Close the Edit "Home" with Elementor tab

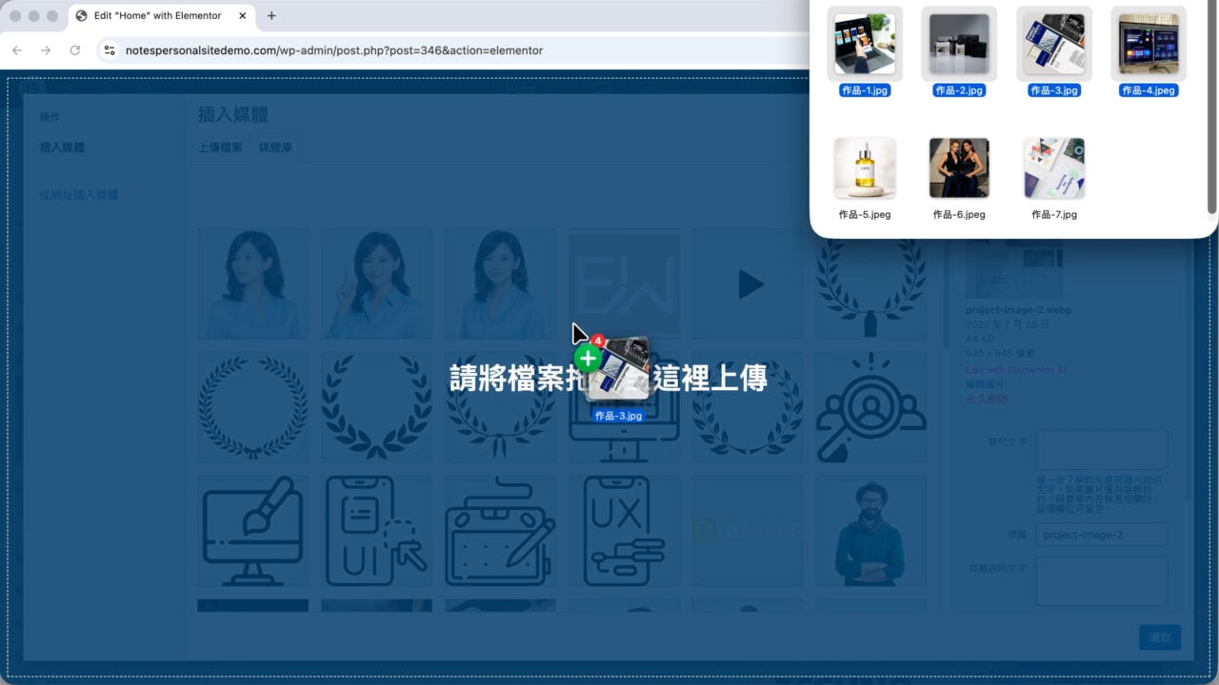pos(241,16)
